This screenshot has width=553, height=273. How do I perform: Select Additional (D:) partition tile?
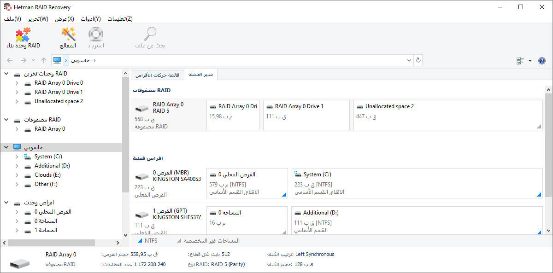[417, 221]
